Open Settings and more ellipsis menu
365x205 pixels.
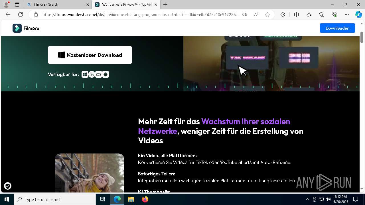tap(347, 15)
